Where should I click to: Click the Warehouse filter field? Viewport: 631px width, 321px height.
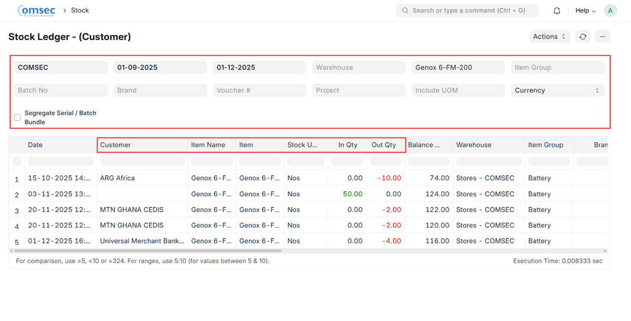coord(359,68)
